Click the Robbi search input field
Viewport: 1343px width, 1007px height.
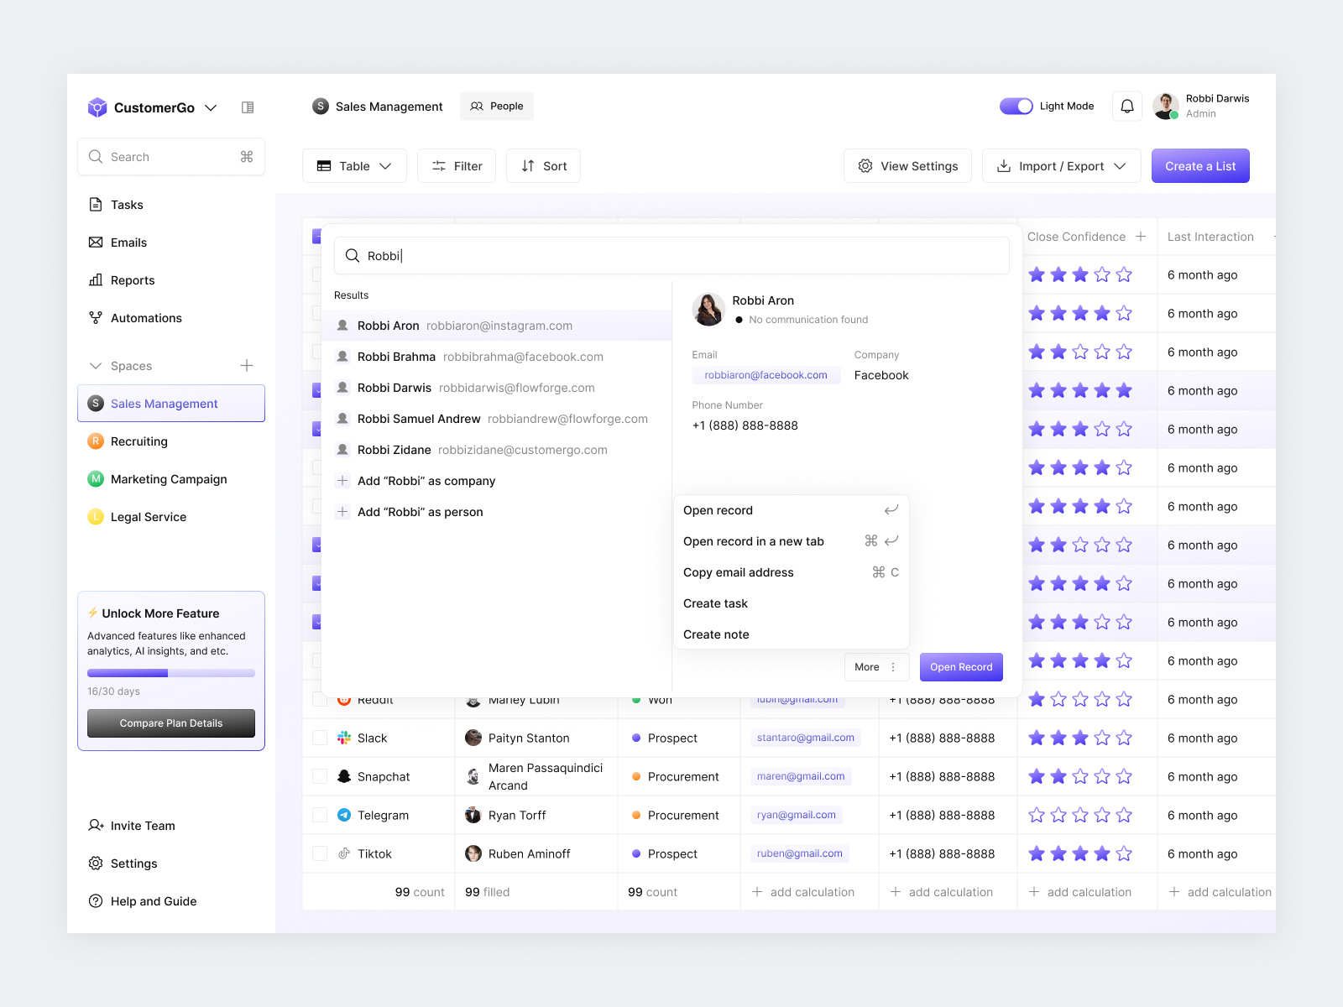pos(671,255)
